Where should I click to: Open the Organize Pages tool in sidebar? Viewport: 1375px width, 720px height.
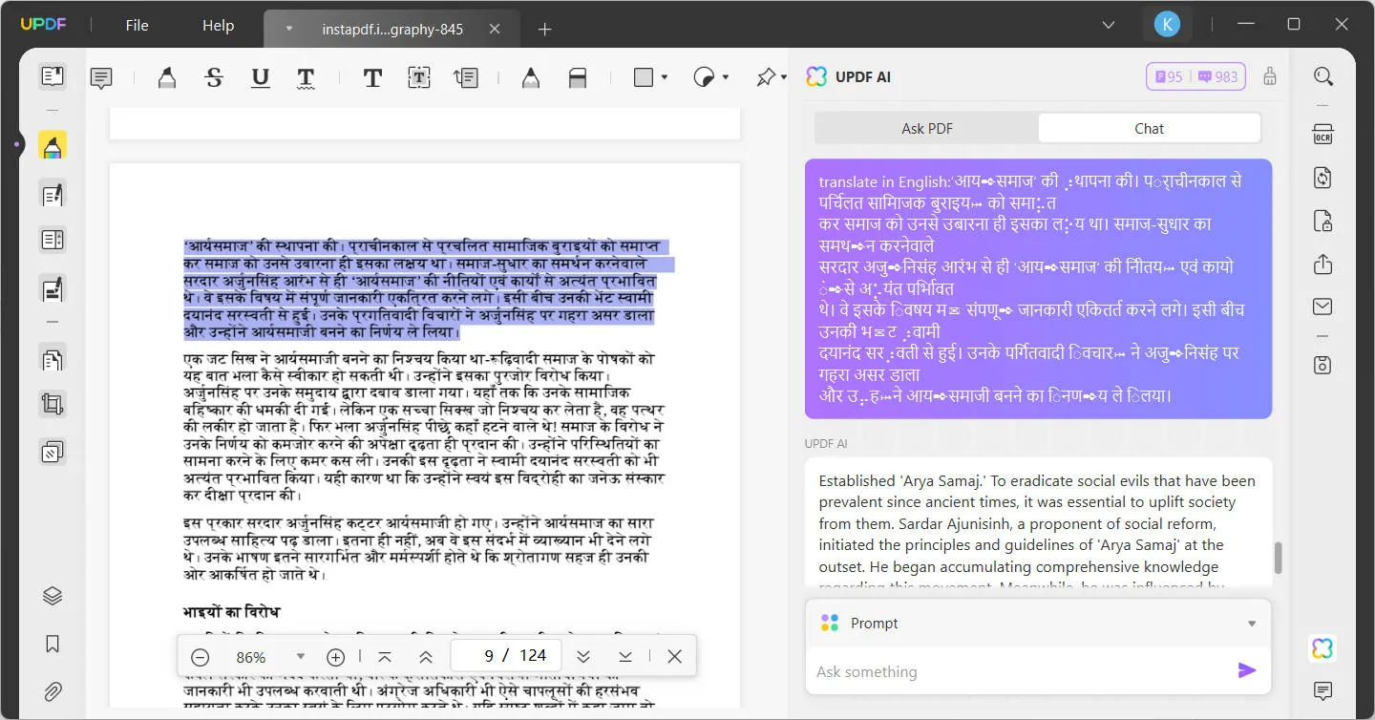(x=53, y=240)
